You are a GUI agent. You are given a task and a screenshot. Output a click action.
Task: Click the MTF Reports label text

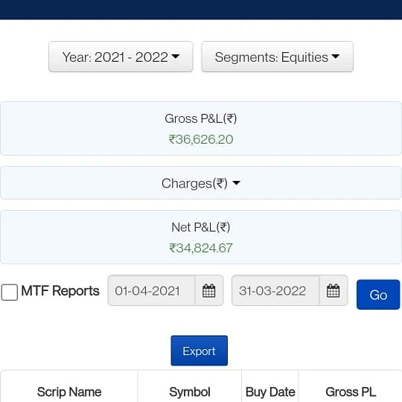[60, 291]
